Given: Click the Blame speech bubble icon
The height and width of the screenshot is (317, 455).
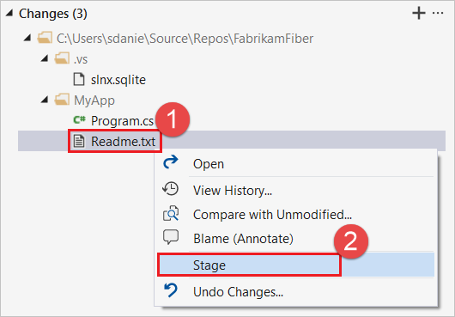Looking at the screenshot, I should (171, 237).
